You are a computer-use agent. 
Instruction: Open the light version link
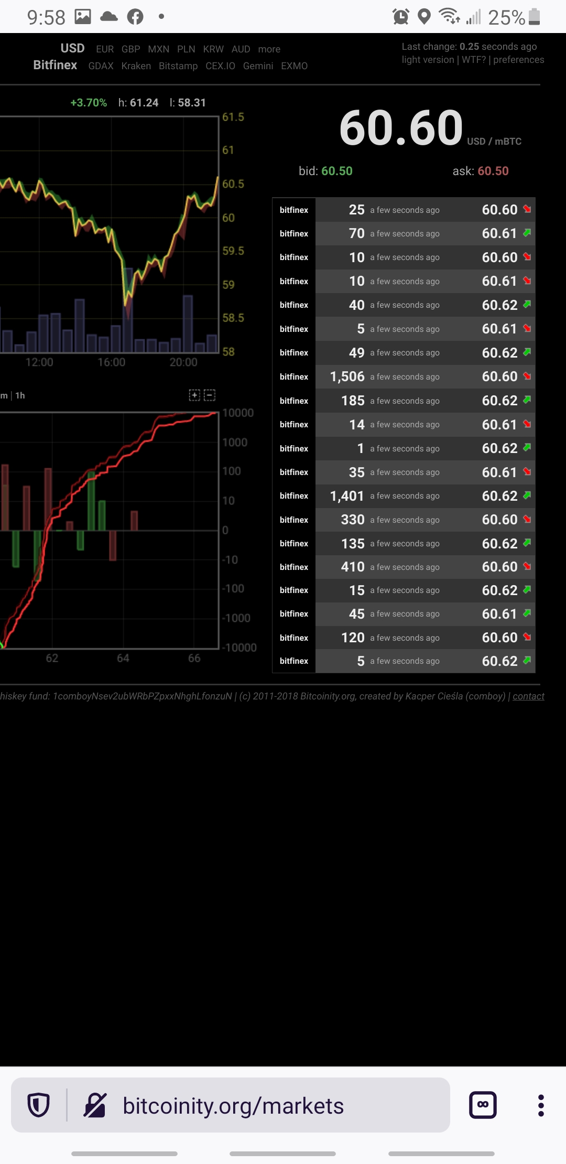[428, 60]
